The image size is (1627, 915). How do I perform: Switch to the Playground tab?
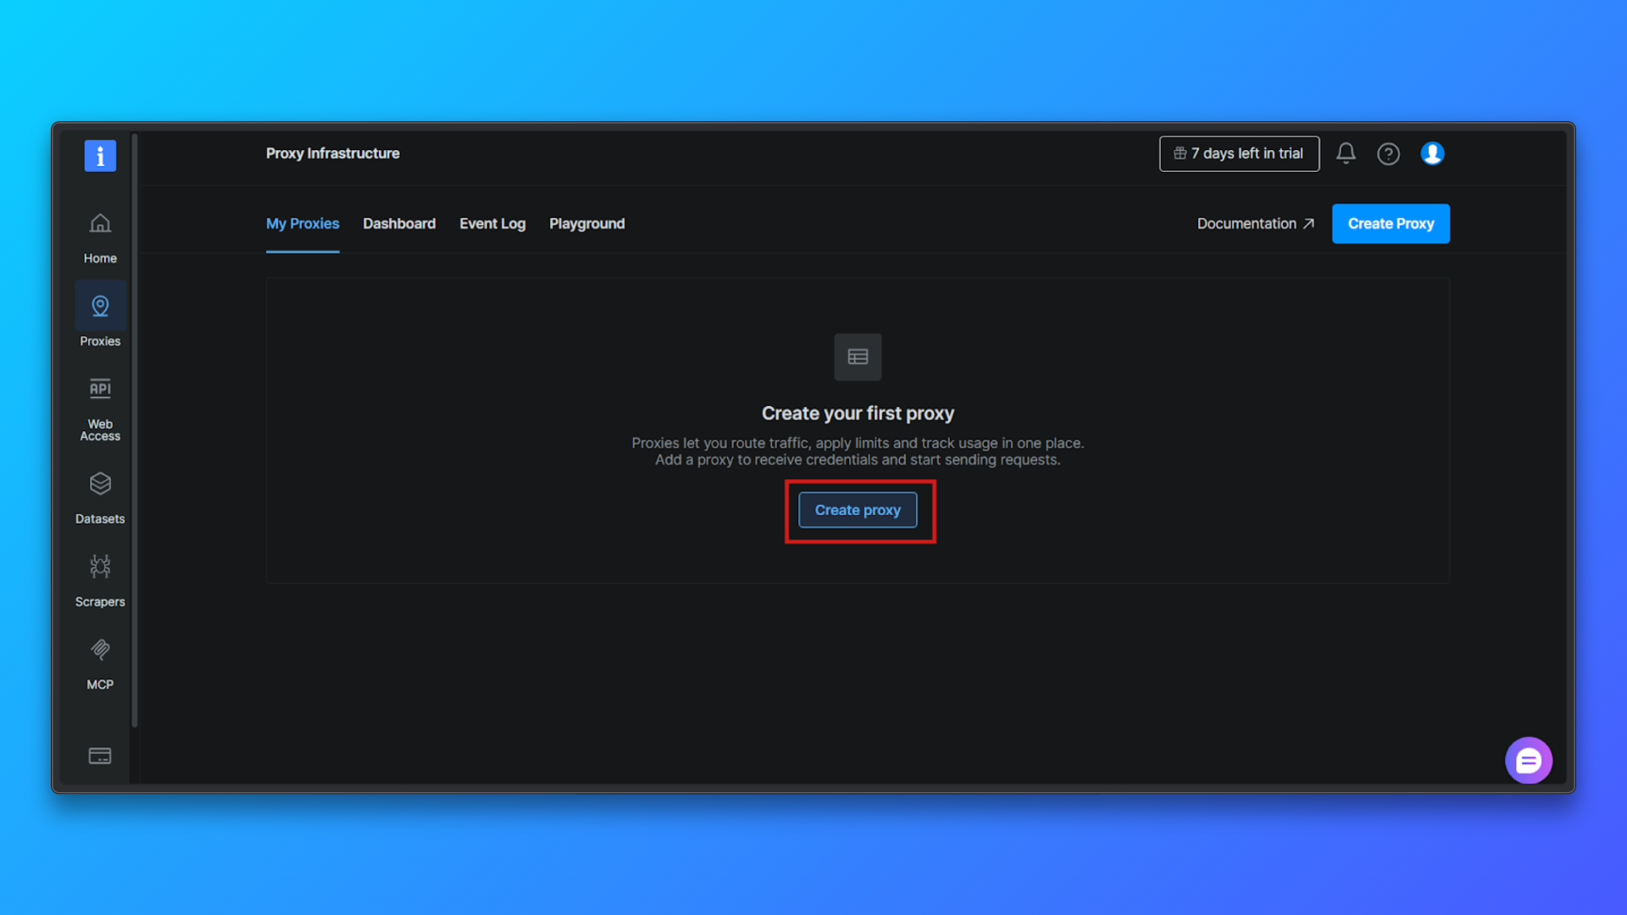(586, 224)
